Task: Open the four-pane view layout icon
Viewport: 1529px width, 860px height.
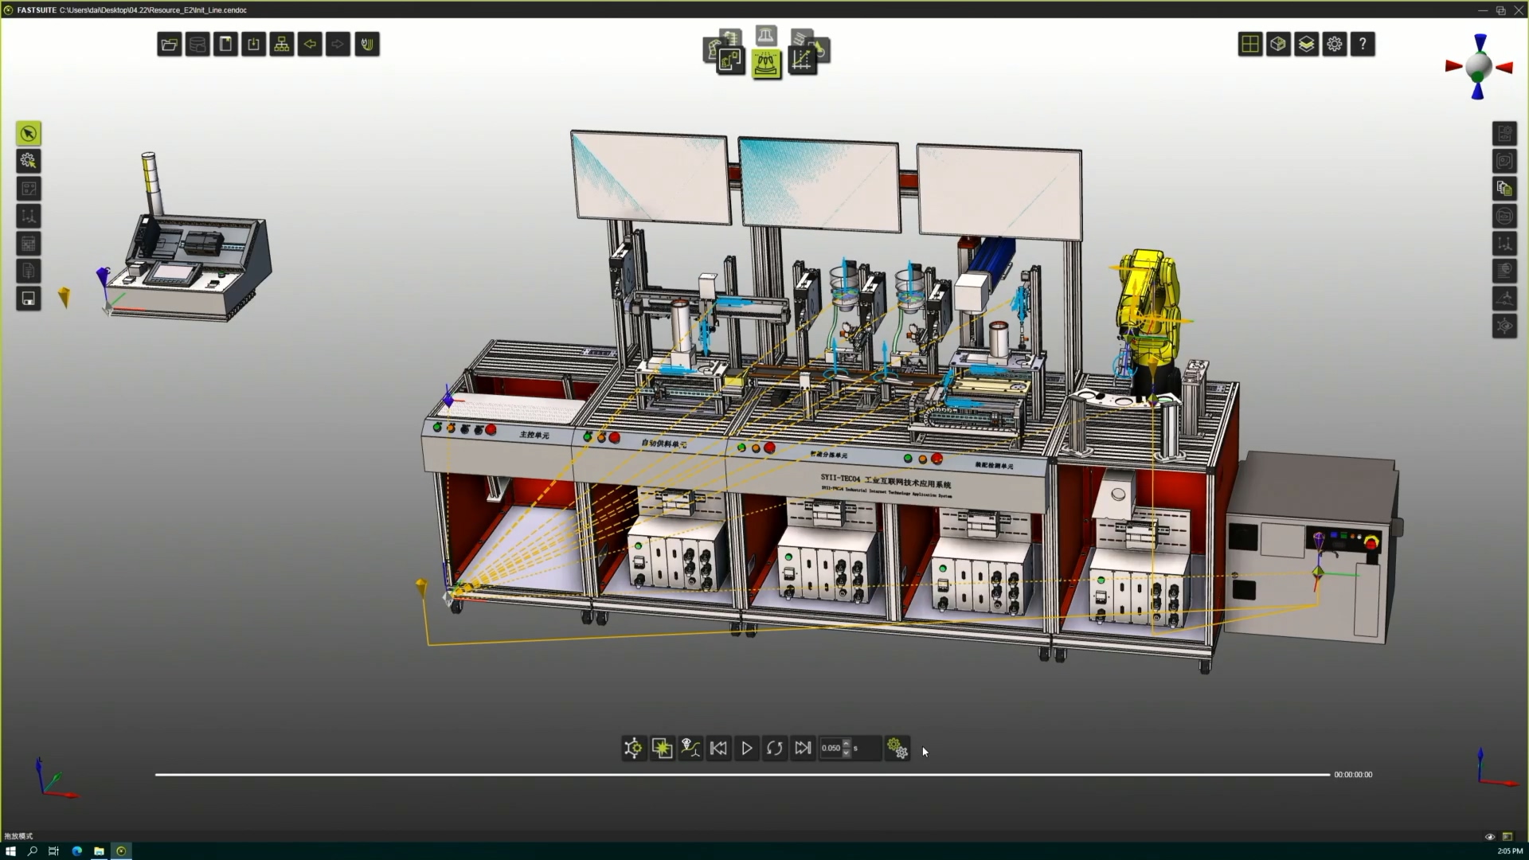Action: tap(1250, 45)
